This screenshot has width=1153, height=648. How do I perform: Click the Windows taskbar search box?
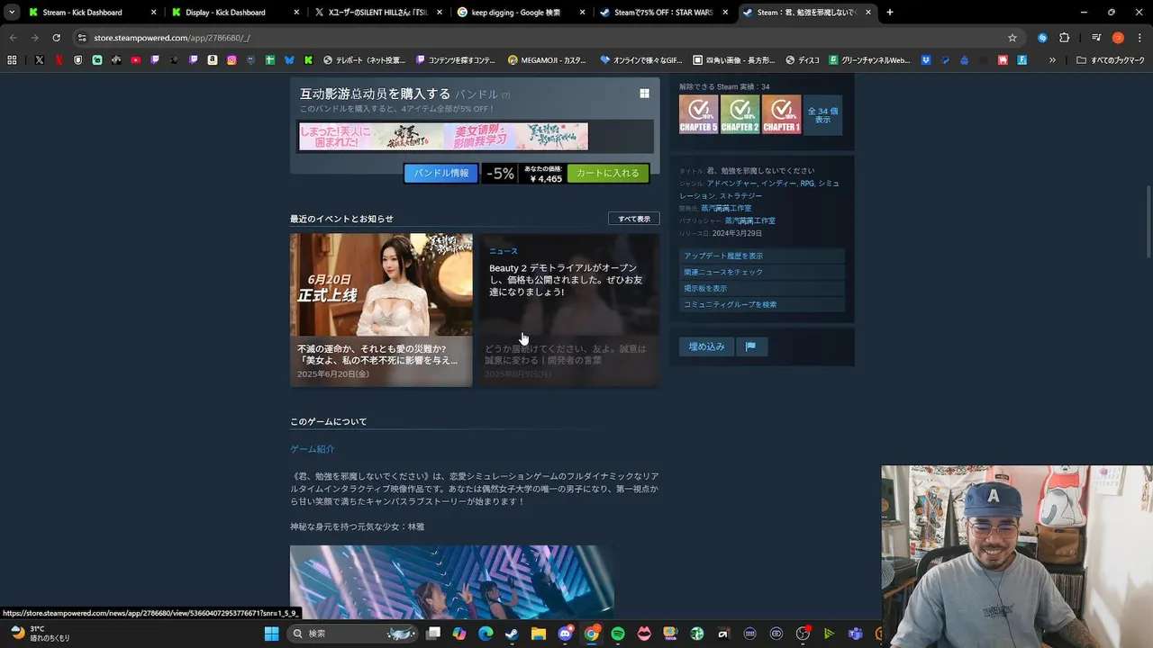pos(353,634)
